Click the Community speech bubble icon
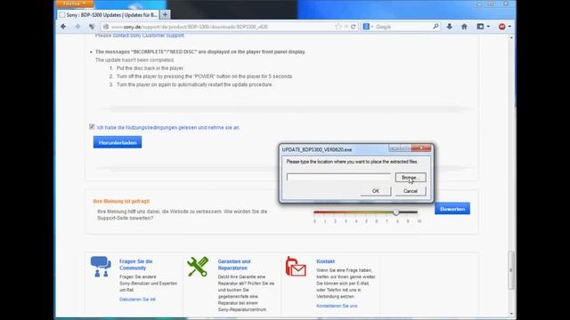The height and width of the screenshot is (320, 570). click(x=101, y=267)
